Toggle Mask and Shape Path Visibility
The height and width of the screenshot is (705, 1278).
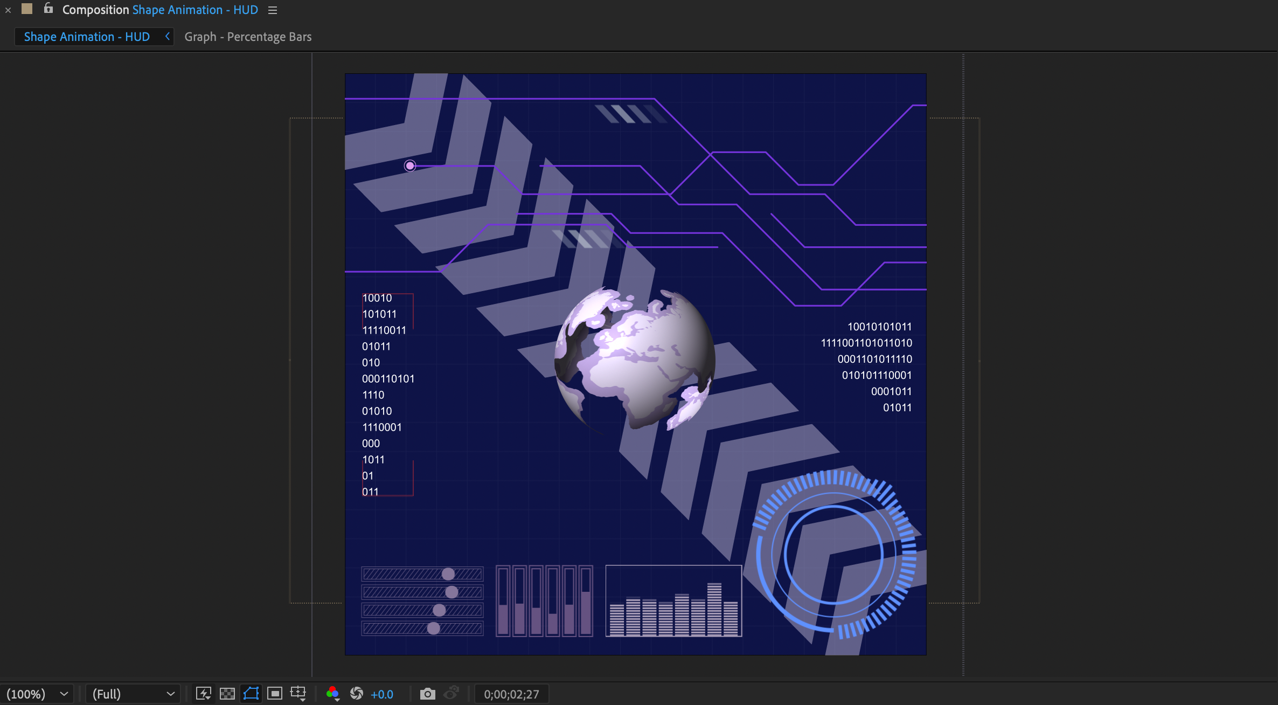click(x=251, y=694)
